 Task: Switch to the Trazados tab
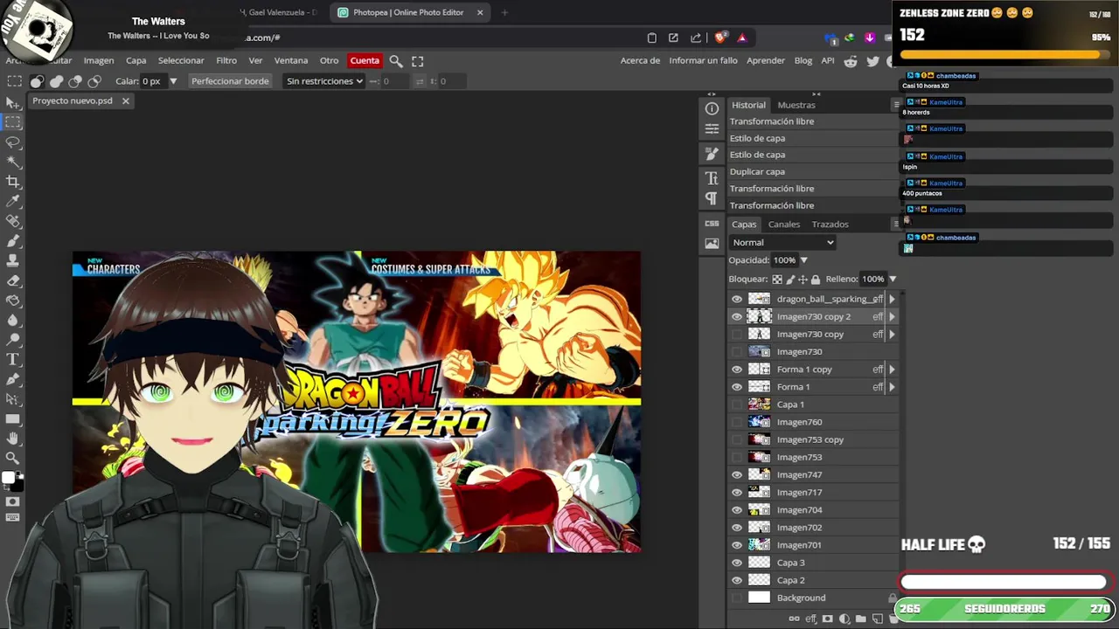(x=831, y=225)
